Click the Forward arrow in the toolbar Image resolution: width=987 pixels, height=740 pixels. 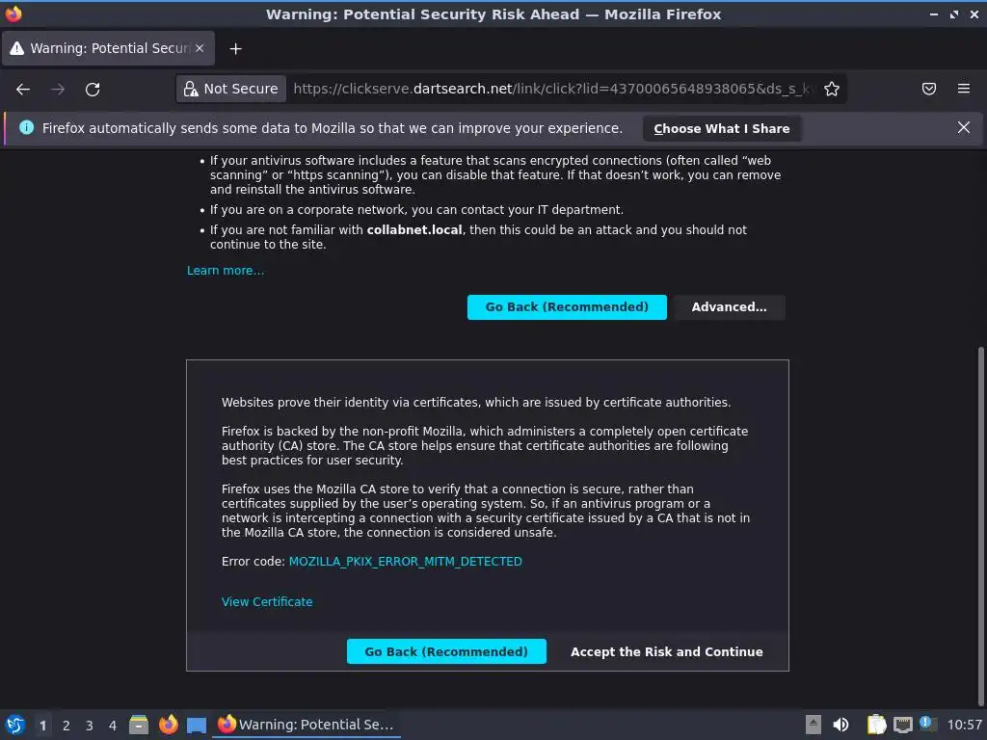(x=58, y=89)
